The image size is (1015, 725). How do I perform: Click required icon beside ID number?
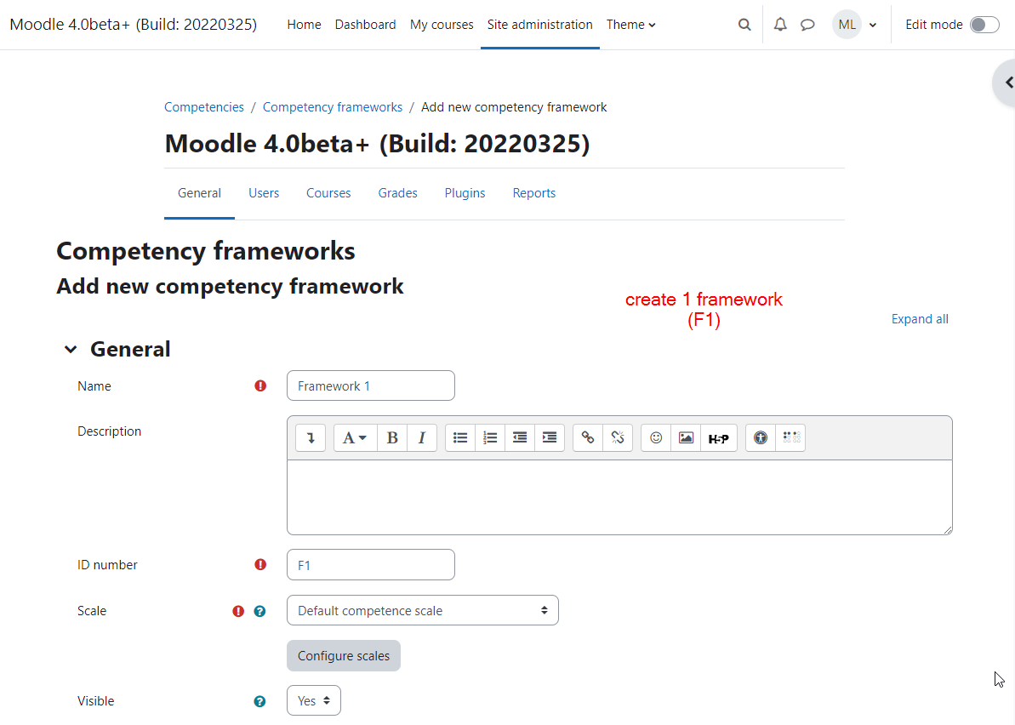(260, 564)
